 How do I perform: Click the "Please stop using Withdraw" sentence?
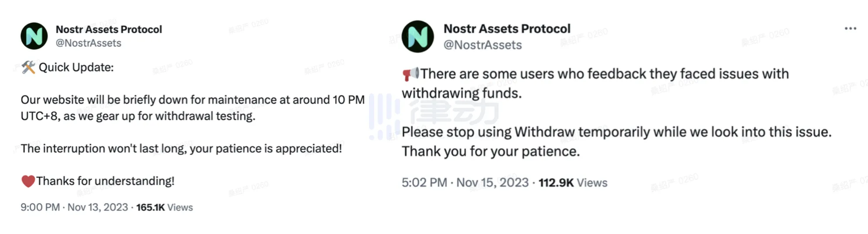point(616,132)
